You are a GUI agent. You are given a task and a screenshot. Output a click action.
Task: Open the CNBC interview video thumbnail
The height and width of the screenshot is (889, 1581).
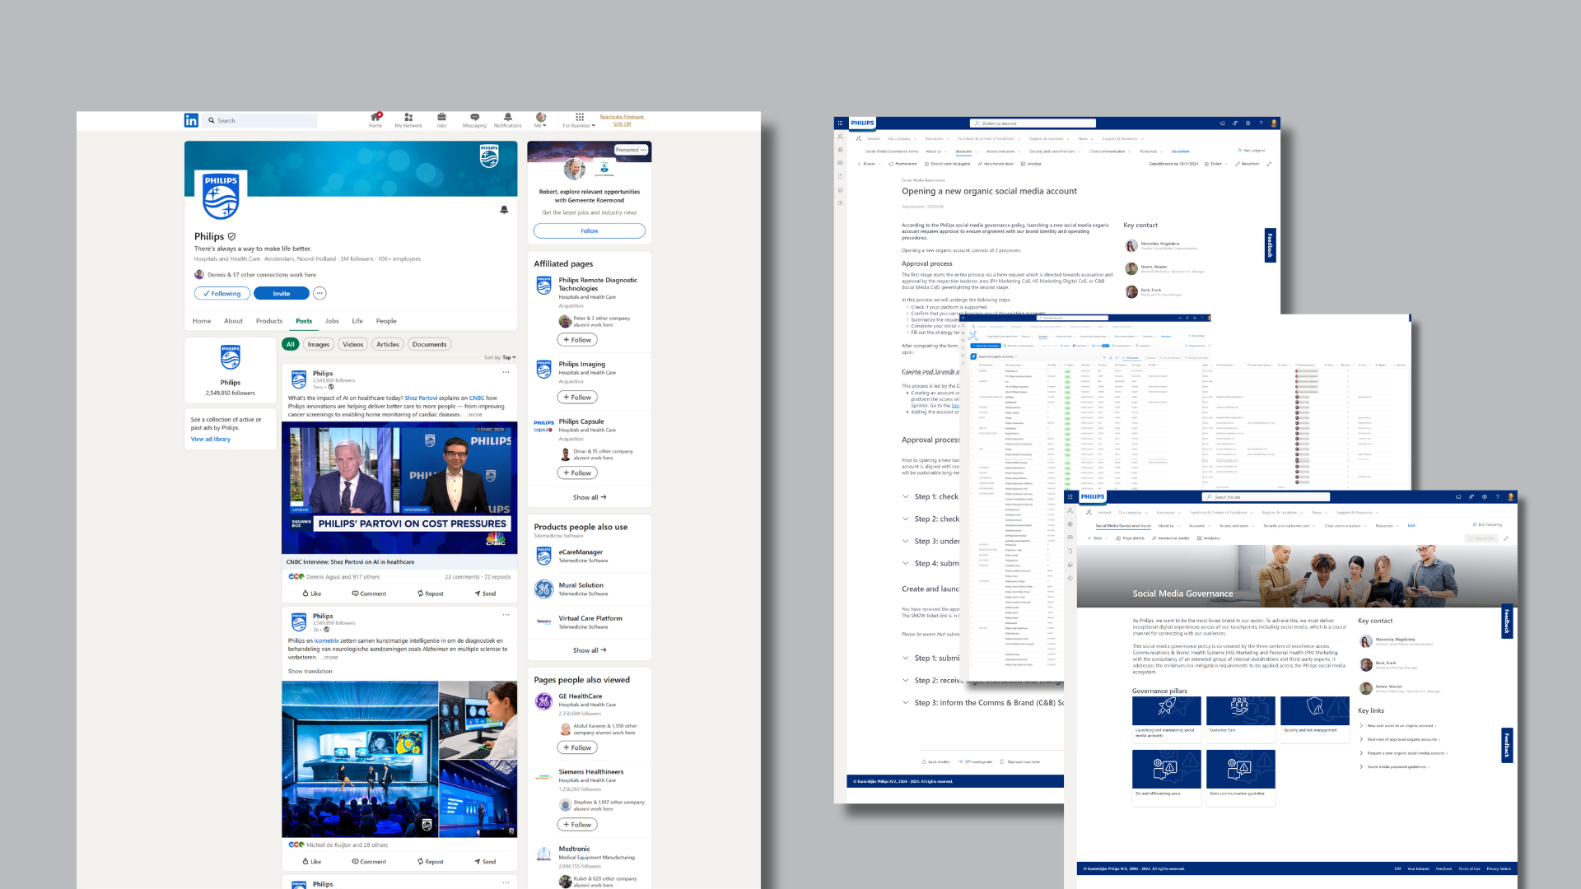coord(399,487)
